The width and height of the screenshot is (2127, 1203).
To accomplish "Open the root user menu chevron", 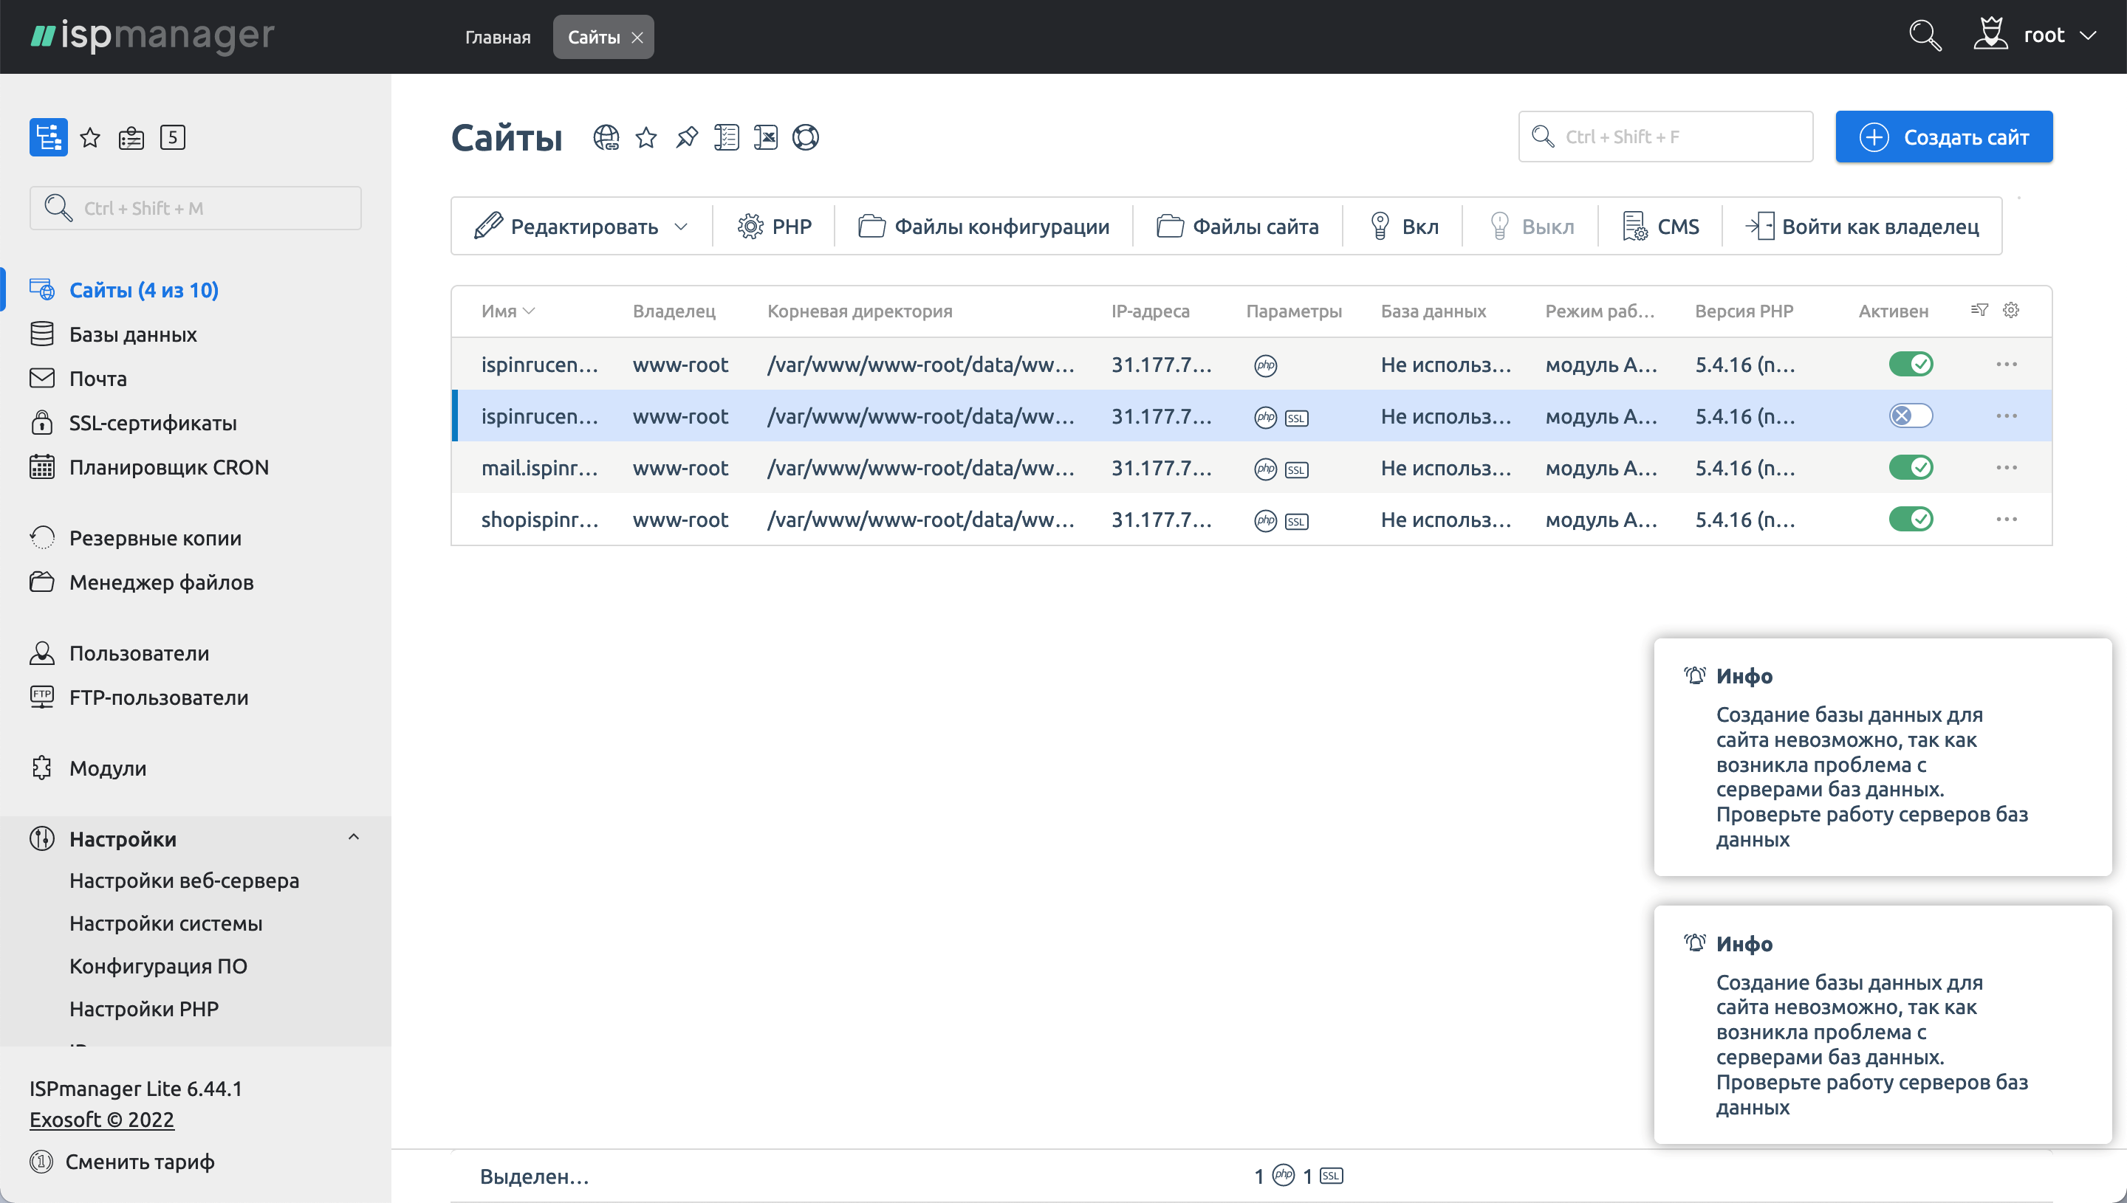I will pyautogui.click(x=2088, y=35).
